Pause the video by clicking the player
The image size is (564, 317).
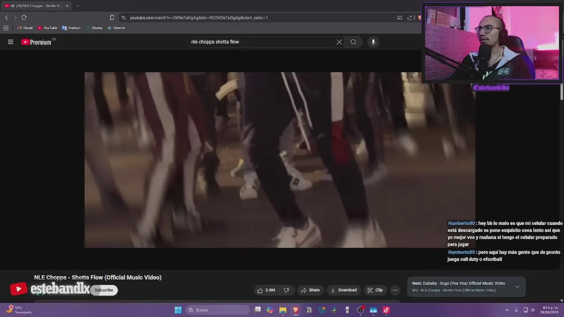[280, 160]
